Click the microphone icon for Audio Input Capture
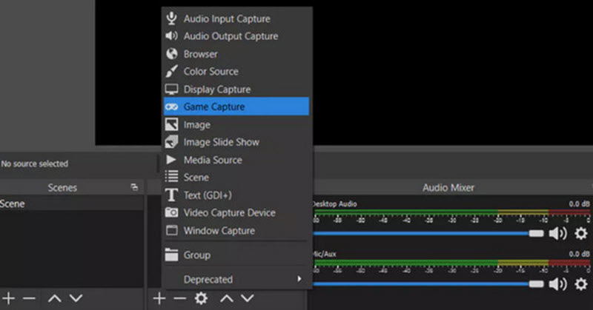The height and width of the screenshot is (310, 593). [x=172, y=18]
